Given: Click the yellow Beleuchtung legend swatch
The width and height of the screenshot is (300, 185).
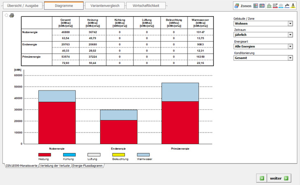Looking at the screenshot, I should (x=118, y=155).
